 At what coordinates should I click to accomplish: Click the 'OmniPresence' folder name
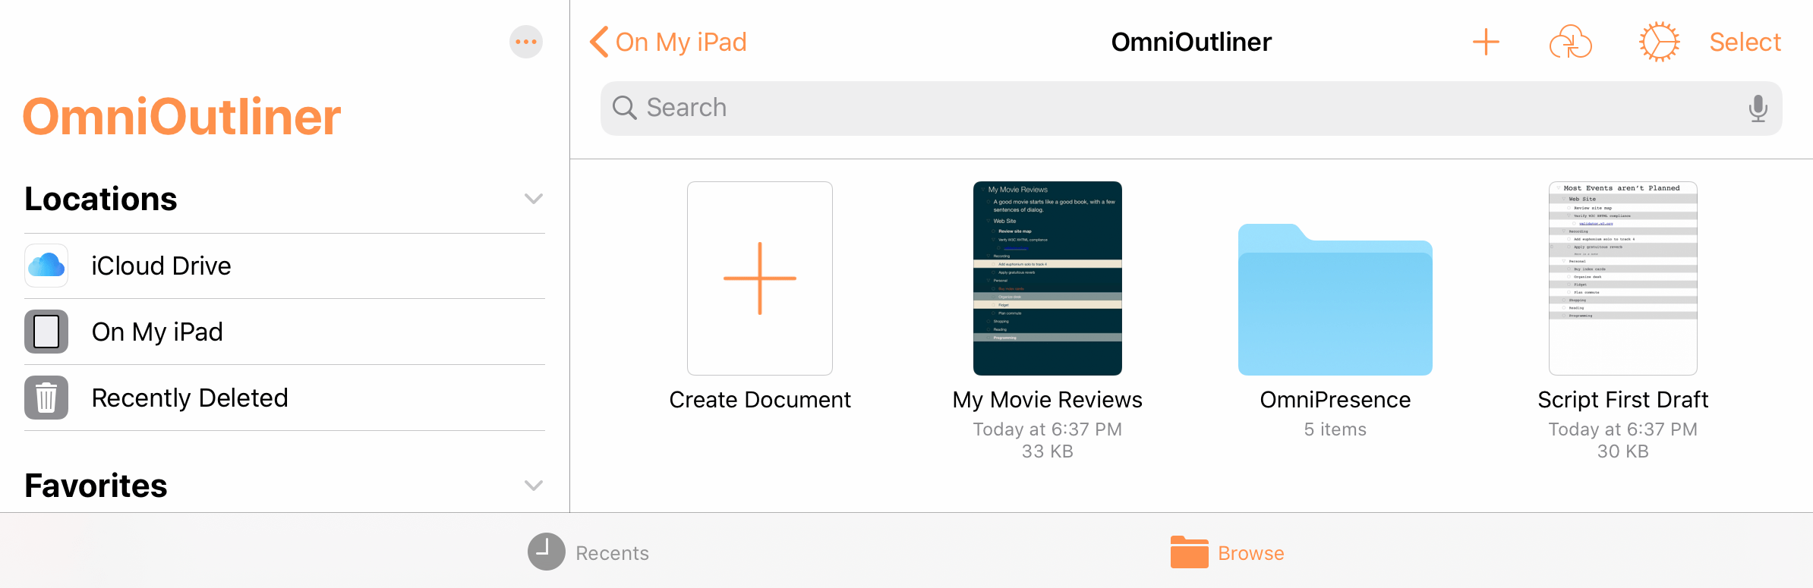[1335, 400]
